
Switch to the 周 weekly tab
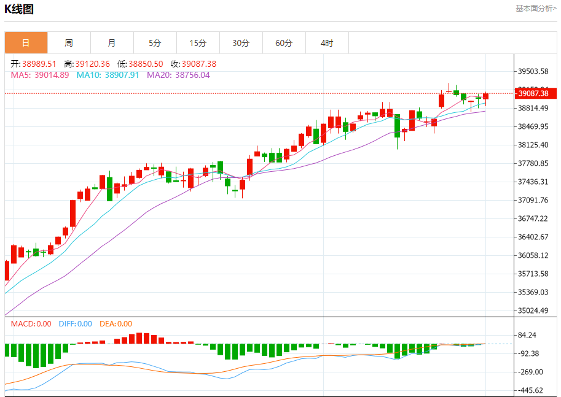(69, 43)
